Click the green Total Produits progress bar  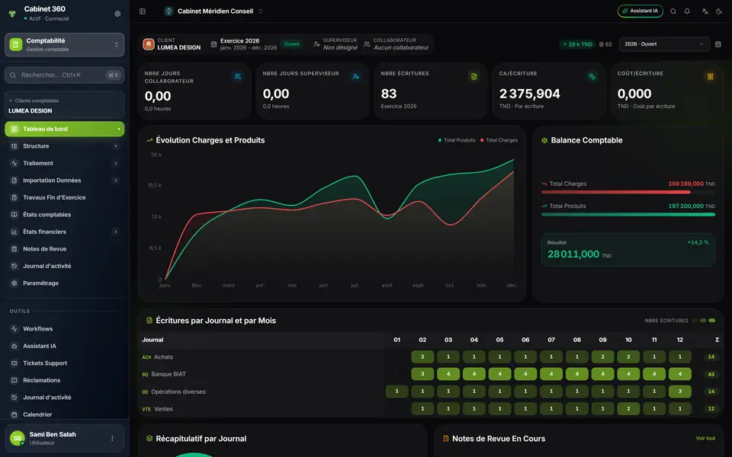coord(628,215)
